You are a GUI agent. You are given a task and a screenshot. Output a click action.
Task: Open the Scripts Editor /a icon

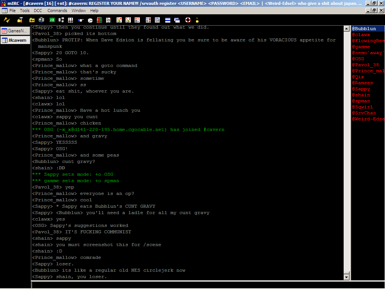click(x=52, y=20)
